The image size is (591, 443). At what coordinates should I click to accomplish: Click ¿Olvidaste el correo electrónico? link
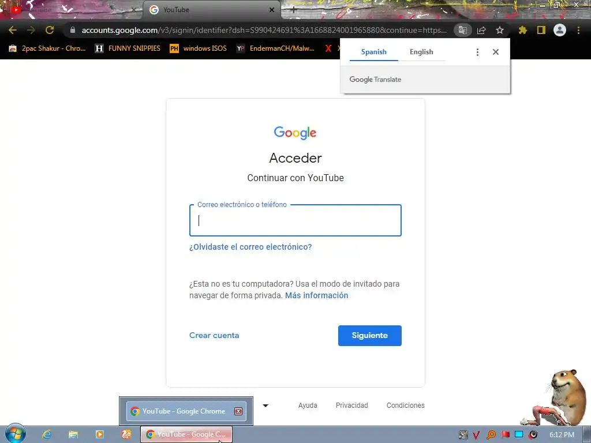point(250,247)
